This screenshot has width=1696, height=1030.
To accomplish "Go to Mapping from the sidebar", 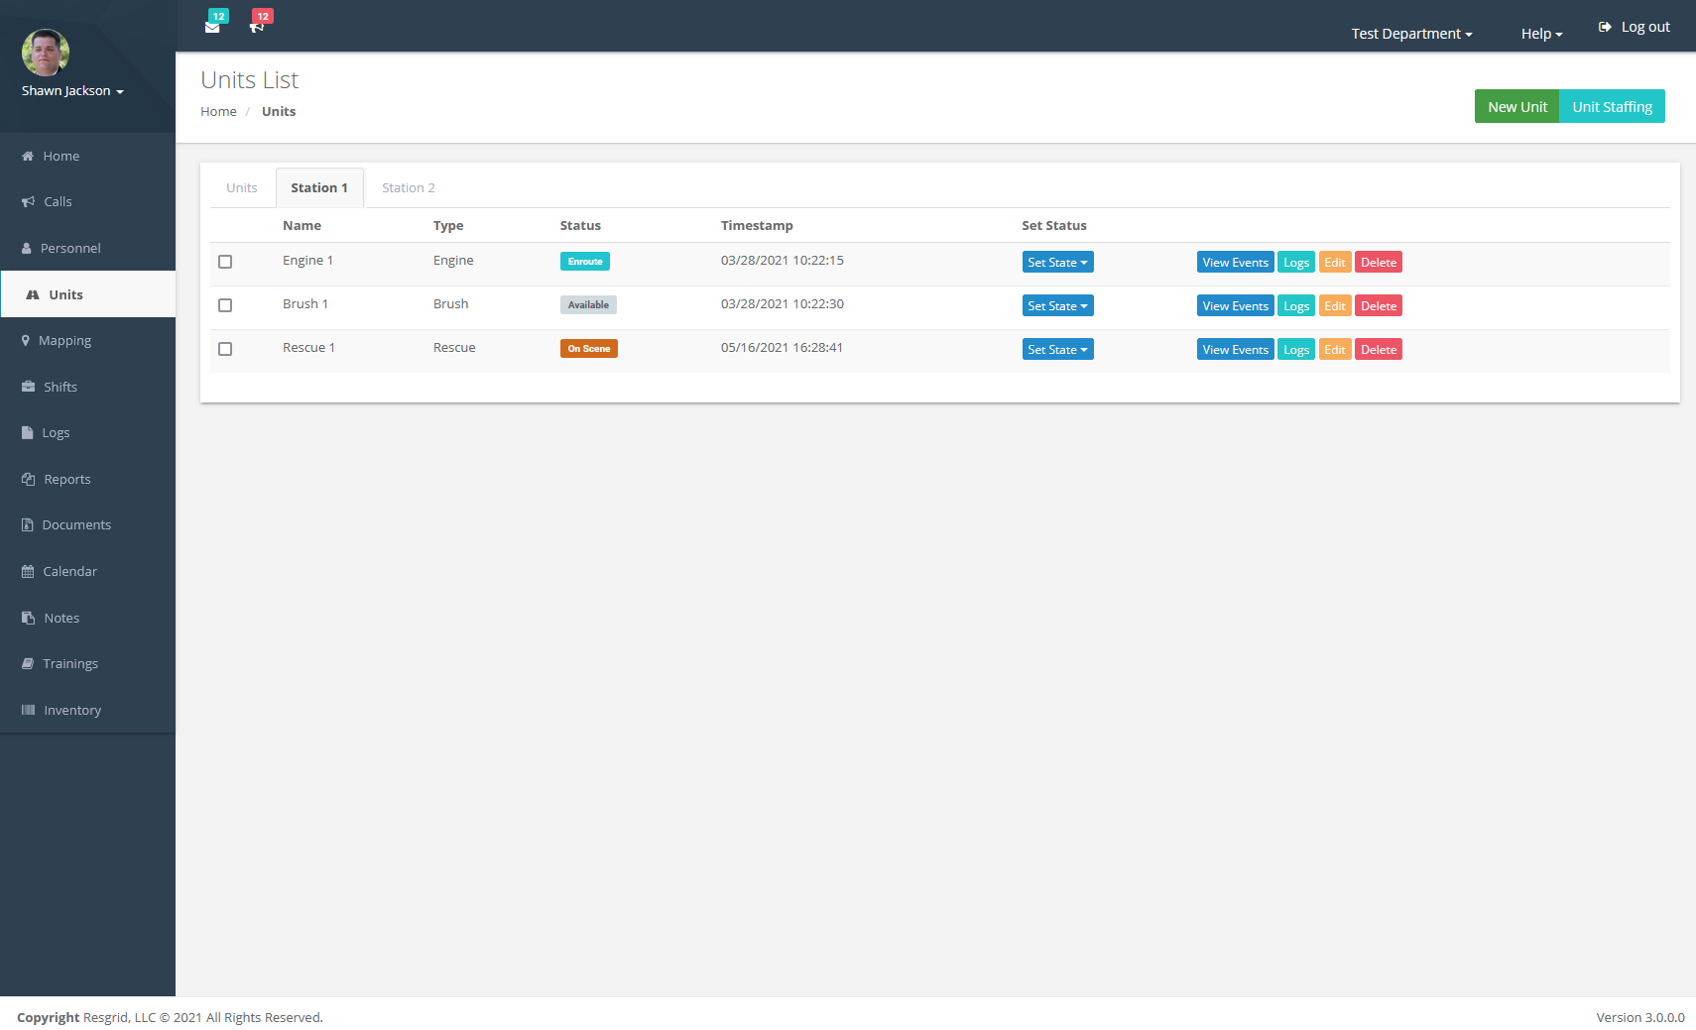I will coord(65,340).
